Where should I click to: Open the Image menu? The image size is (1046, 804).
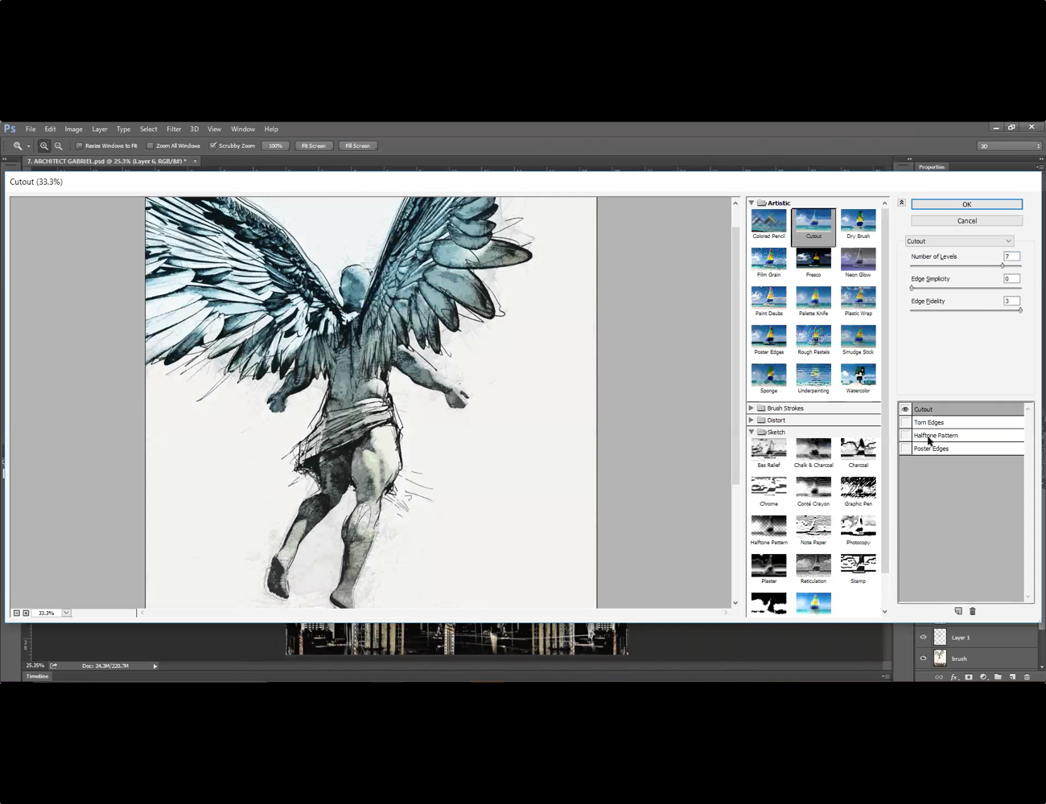tap(73, 129)
